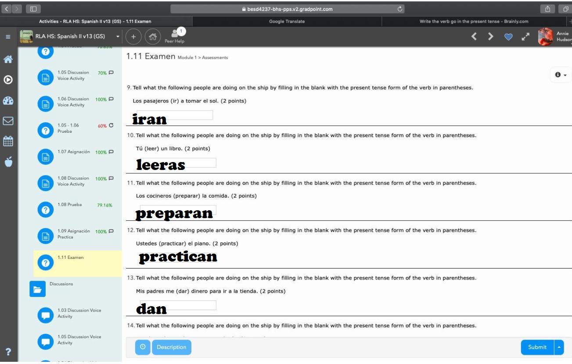Click the '1.11 Examen' page heading
This screenshot has height=364, width=572.
pos(151,57)
